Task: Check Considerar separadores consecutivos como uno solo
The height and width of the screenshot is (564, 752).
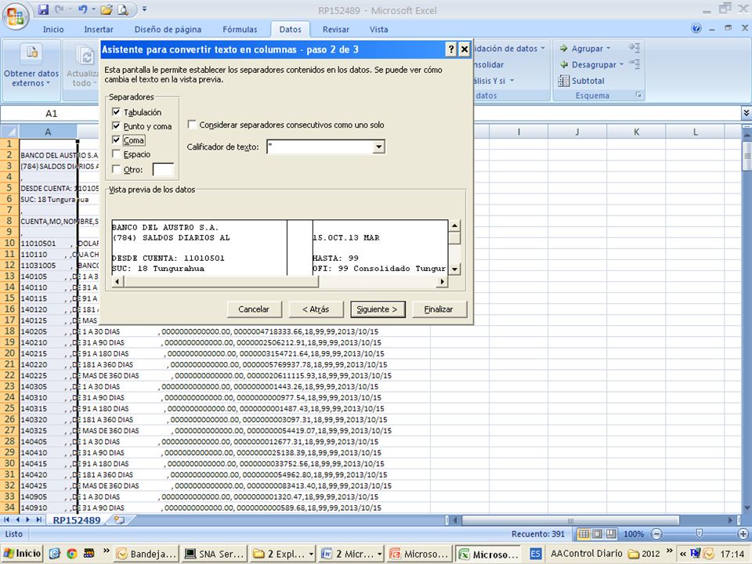Action: coord(192,125)
